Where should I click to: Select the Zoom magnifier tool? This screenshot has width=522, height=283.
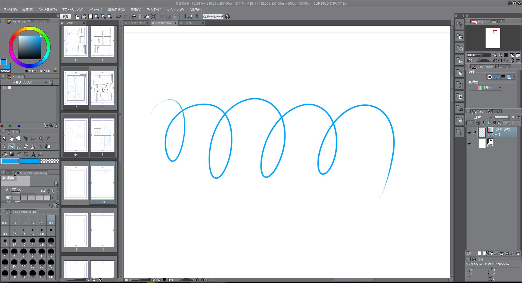point(4,139)
